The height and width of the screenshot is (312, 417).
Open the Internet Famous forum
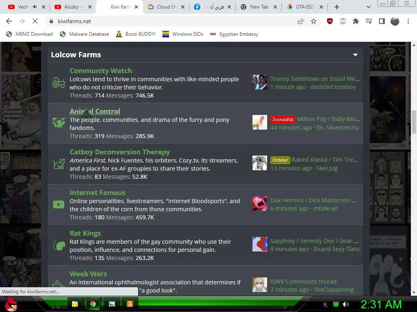[x=97, y=193]
